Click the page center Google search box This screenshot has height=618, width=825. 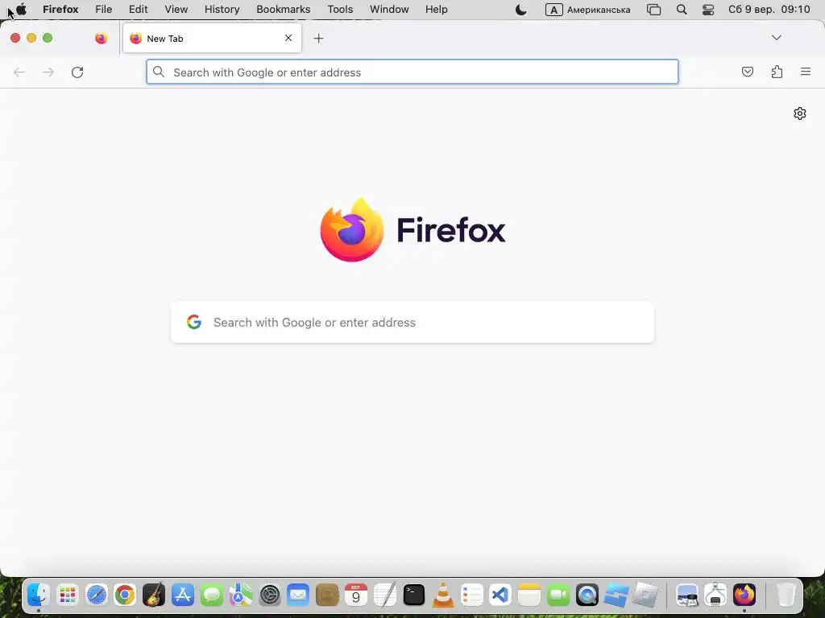coord(412,322)
